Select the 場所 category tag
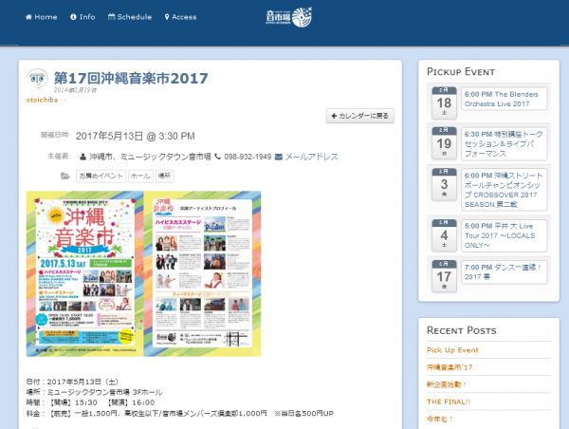This screenshot has height=429, width=569. [164, 176]
